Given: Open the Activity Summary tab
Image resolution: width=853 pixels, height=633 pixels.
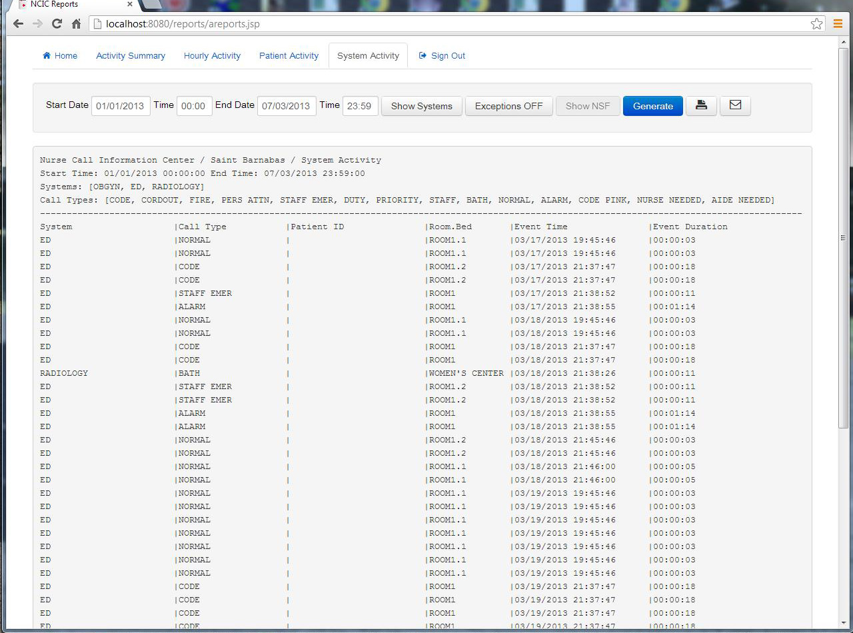Looking at the screenshot, I should pos(131,56).
